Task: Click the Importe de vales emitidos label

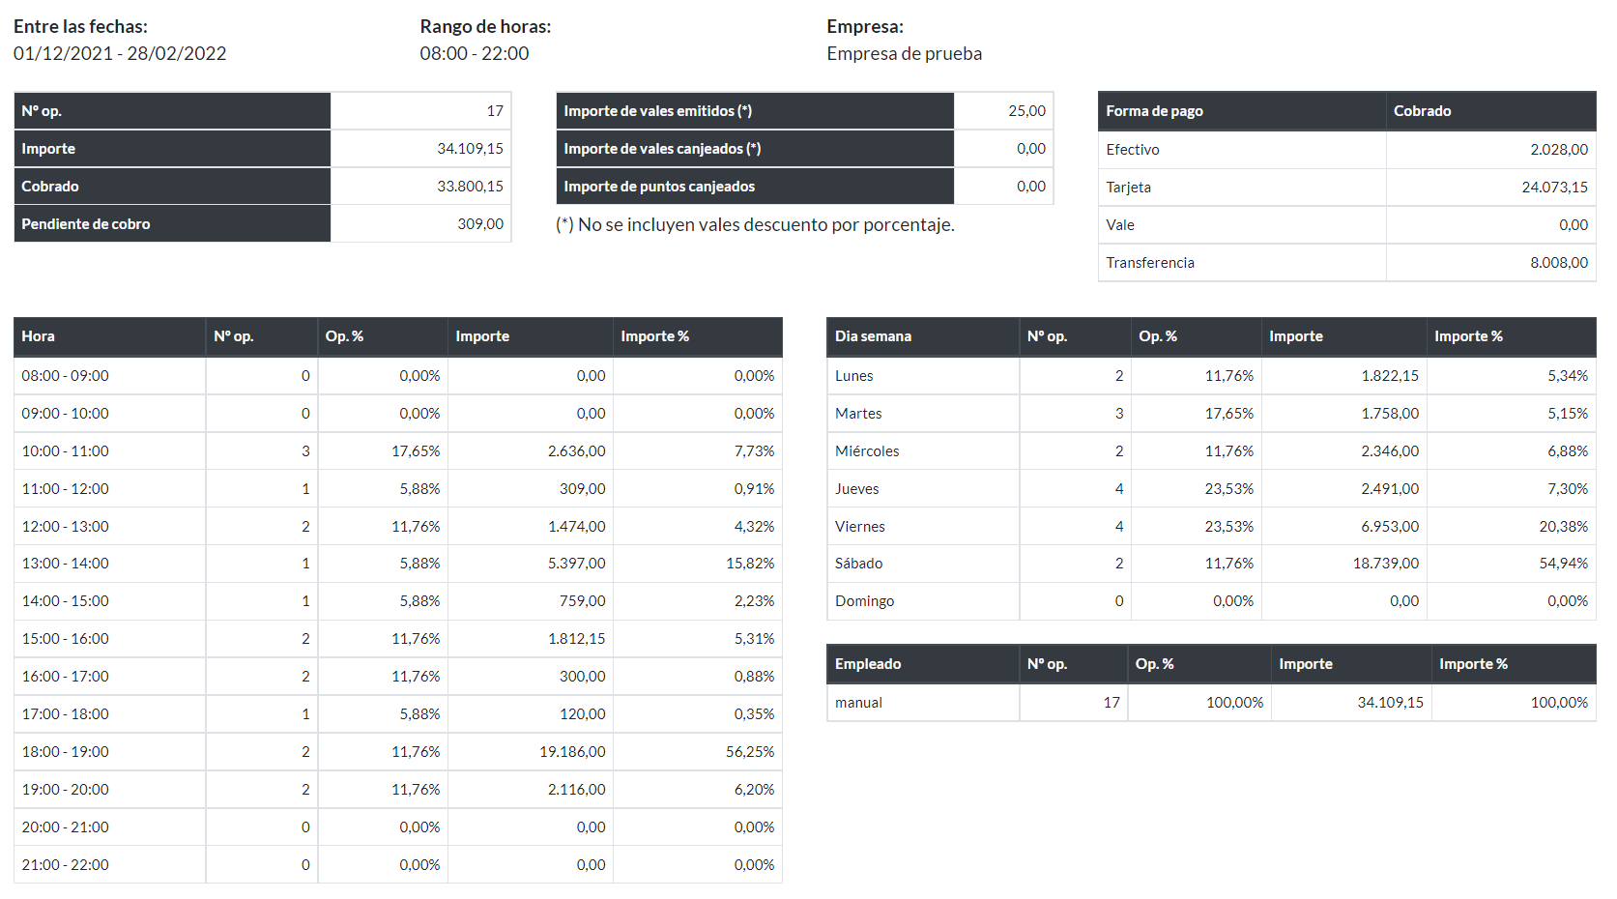Action: (x=657, y=111)
